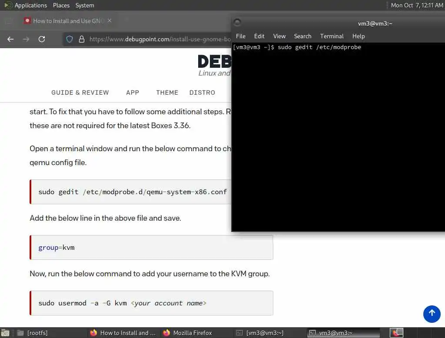Click the workspace switcher in bottom panel
The height and width of the screenshot is (338, 445).
point(396,333)
